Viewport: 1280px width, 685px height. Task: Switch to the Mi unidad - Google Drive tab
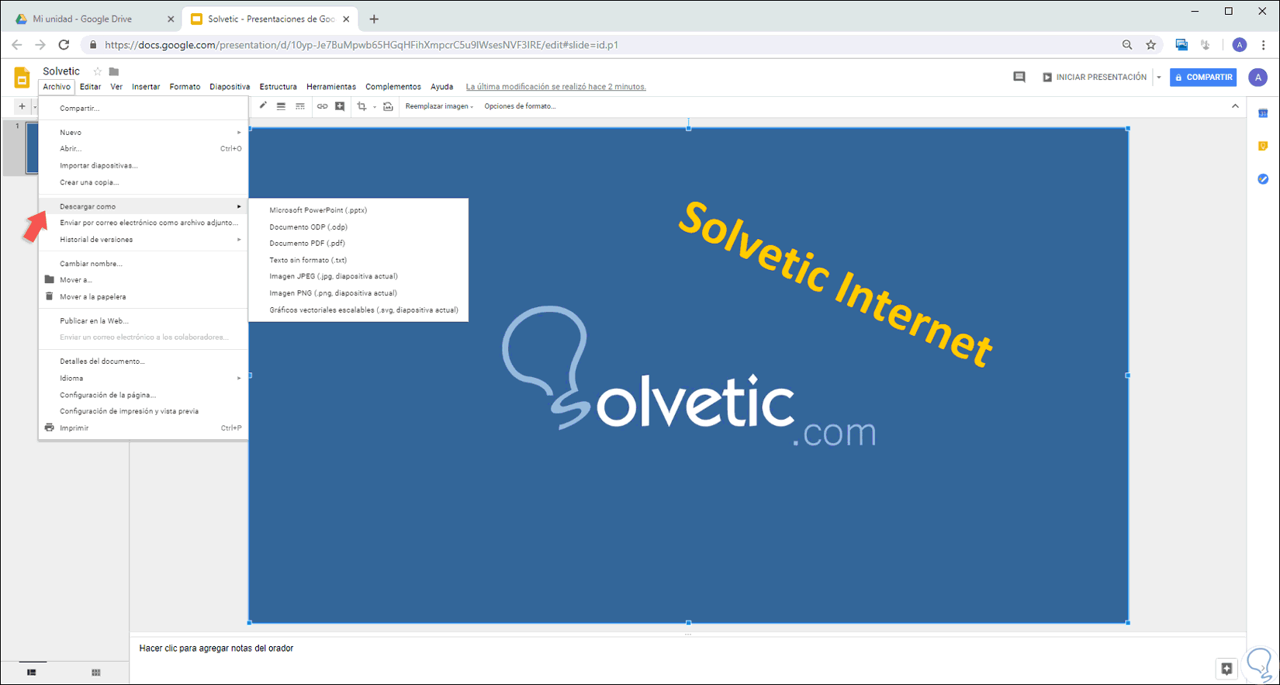tap(93, 19)
